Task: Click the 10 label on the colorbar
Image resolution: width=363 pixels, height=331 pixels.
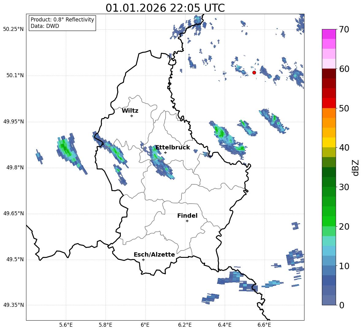Action: 344,266
